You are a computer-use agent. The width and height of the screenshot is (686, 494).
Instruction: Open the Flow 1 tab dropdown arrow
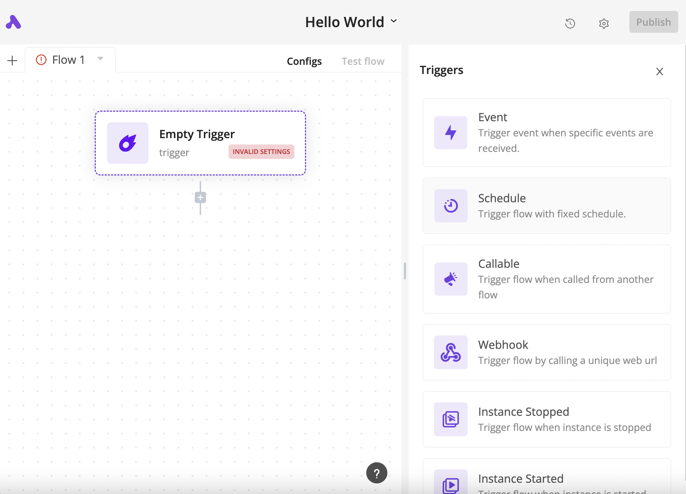[100, 58]
